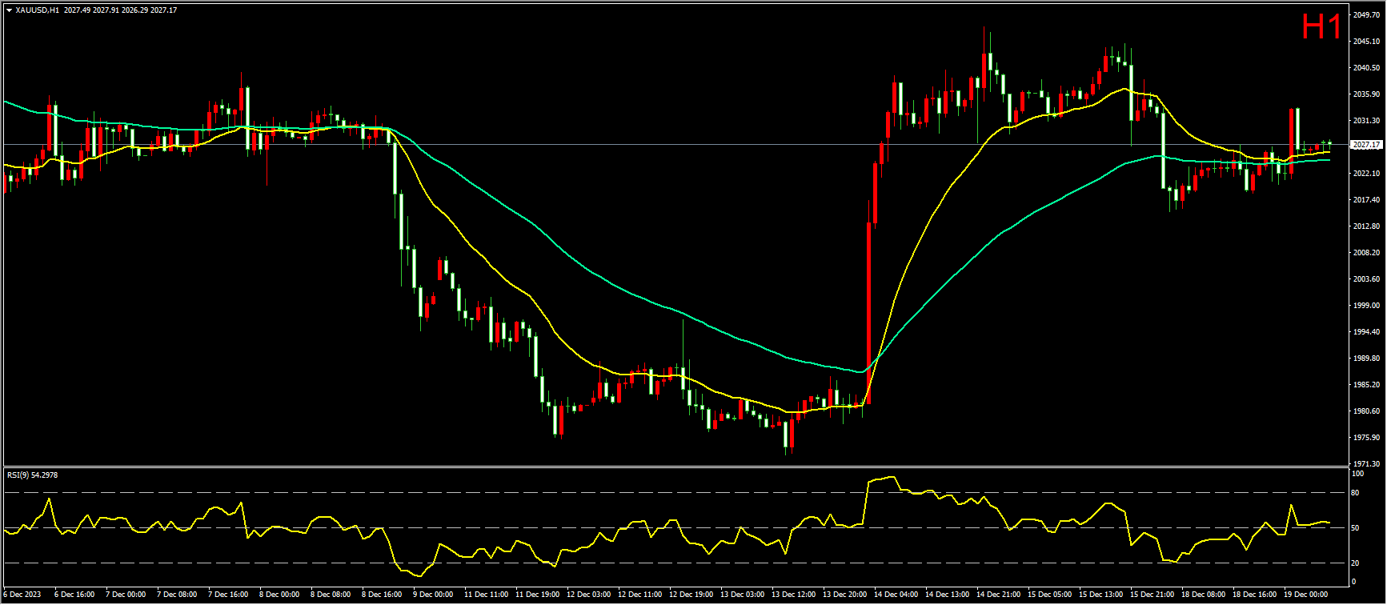The height and width of the screenshot is (605, 1387).
Task: Click the RSI(9) 54.2978 indicator label
Action: pyautogui.click(x=32, y=475)
